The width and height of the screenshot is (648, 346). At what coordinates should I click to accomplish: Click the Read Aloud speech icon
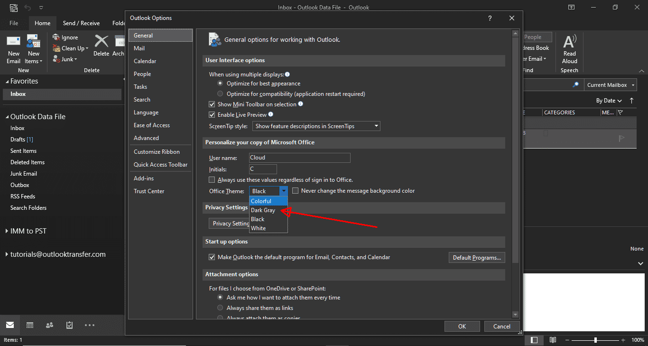coord(570,42)
